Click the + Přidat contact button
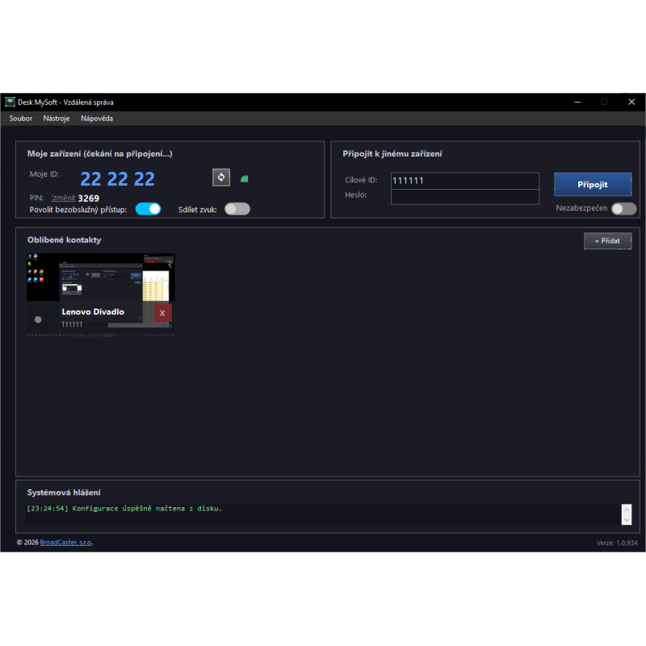The height and width of the screenshot is (646, 646). 607,241
